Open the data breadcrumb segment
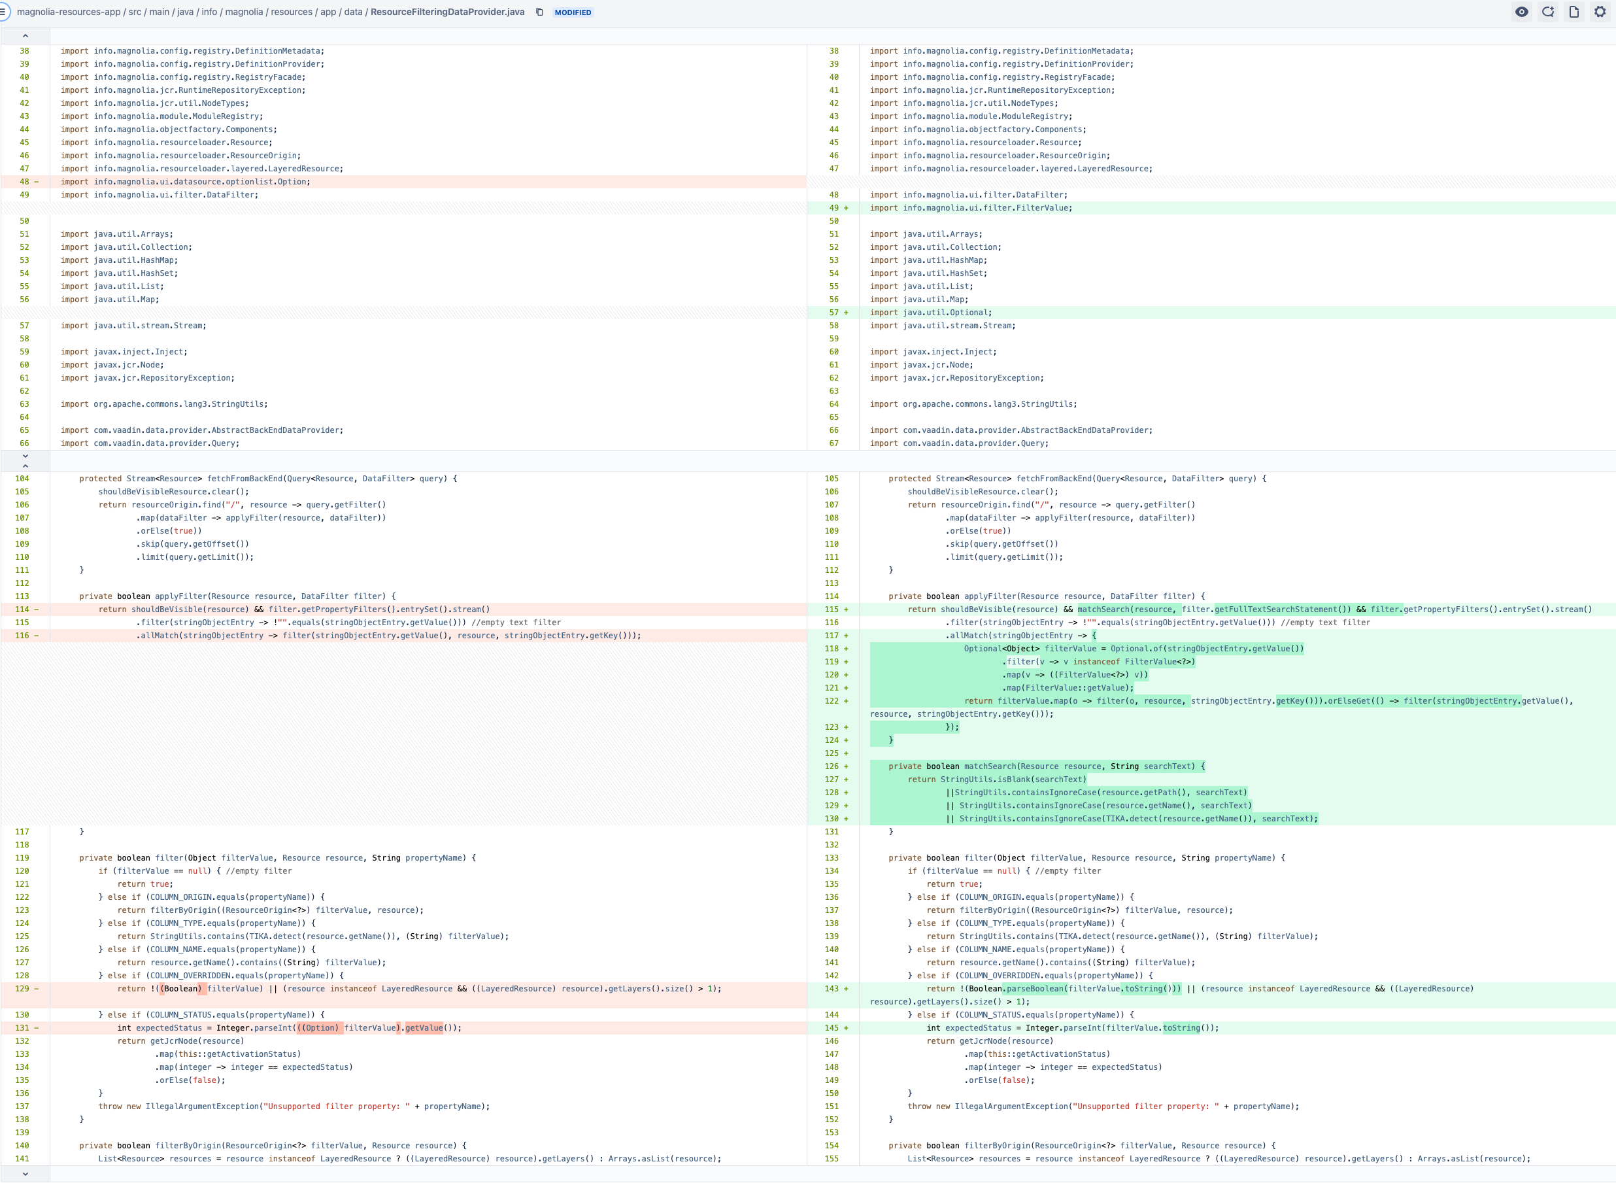The height and width of the screenshot is (1183, 1616). pyautogui.click(x=354, y=12)
